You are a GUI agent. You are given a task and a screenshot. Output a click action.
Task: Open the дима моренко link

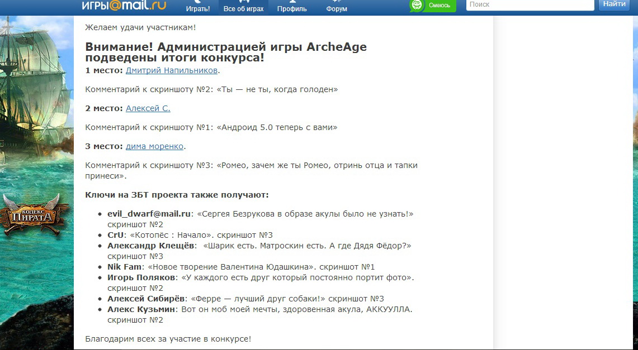coord(154,146)
